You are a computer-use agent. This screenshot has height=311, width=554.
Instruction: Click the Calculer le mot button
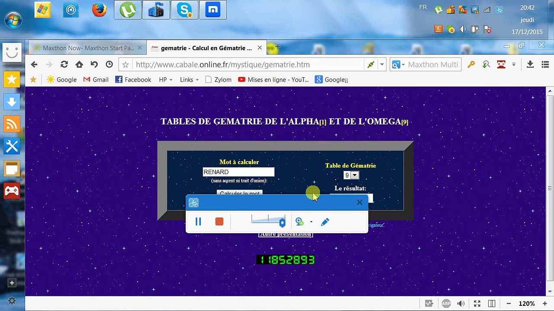click(x=239, y=193)
